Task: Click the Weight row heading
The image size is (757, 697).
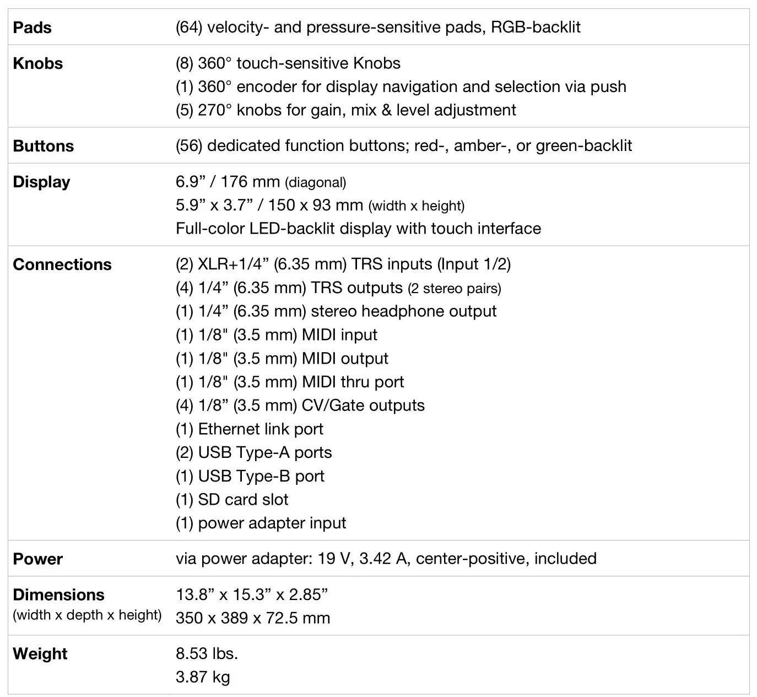Action: click(x=40, y=654)
